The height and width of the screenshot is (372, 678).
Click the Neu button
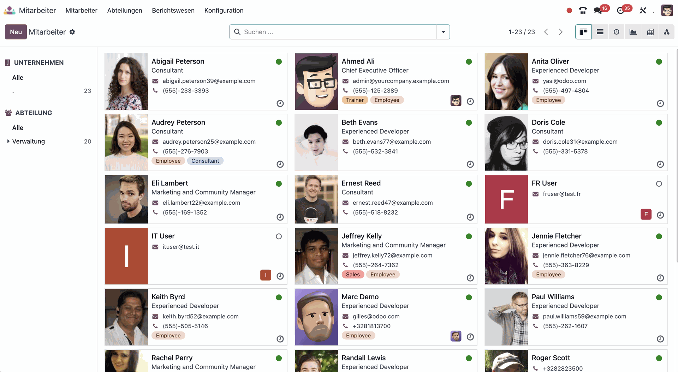(16, 32)
